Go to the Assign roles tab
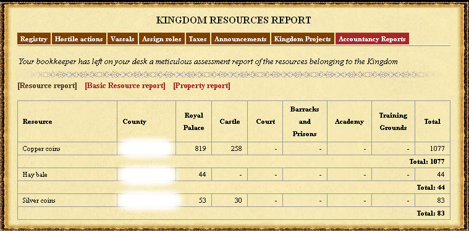The height and width of the screenshot is (231, 469). 161,39
